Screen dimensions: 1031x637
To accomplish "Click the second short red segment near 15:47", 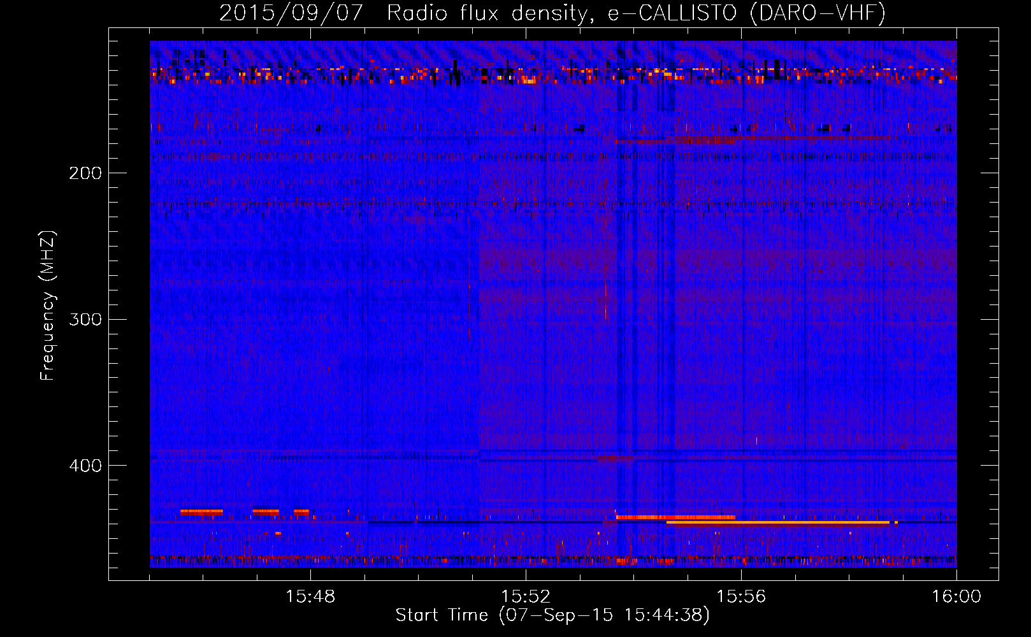I will pos(266,512).
